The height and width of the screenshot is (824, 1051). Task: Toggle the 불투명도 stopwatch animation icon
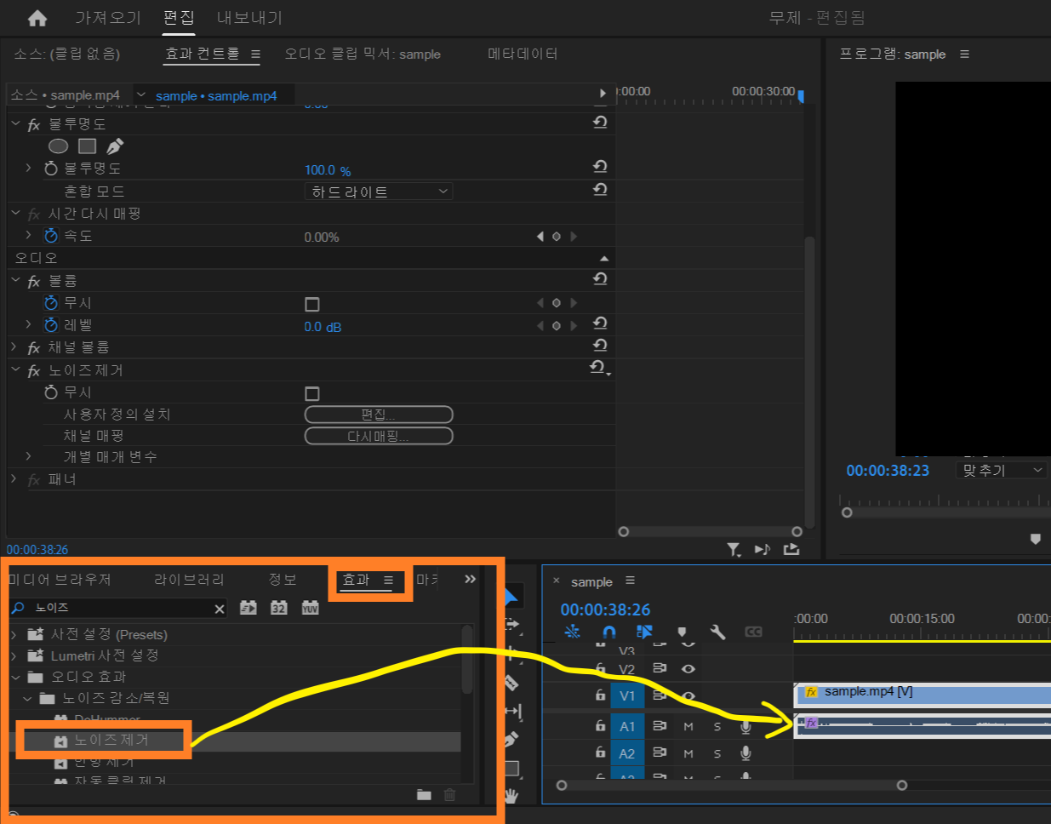pyautogui.click(x=51, y=169)
